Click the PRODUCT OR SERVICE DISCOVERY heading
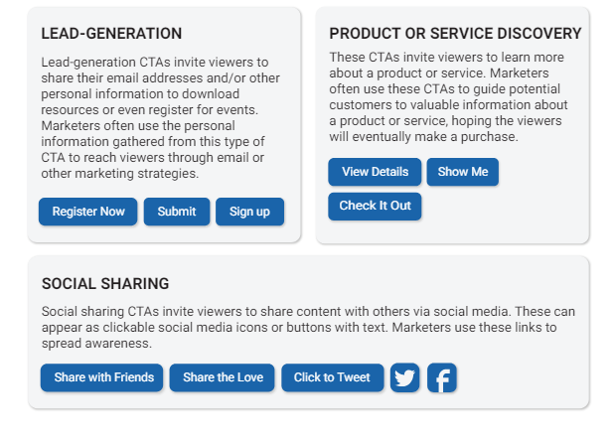The height and width of the screenshot is (442, 613). [455, 34]
